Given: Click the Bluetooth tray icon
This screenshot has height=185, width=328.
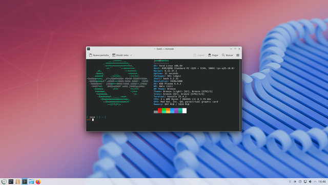Looking at the screenshot, I should point(290,181).
